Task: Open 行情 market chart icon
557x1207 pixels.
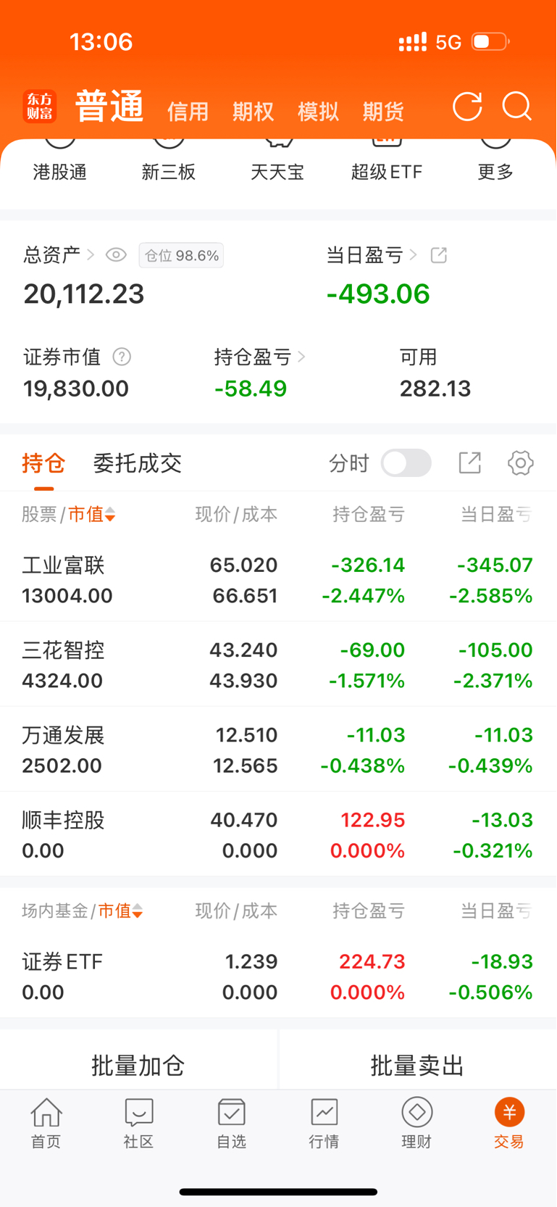Action: 324,1123
